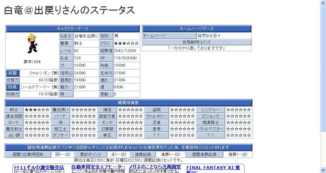This screenshot has width=326, height=173.
Task: Click the page title 白竜@出戻りさんのステータス
Action: [x=70, y=11]
